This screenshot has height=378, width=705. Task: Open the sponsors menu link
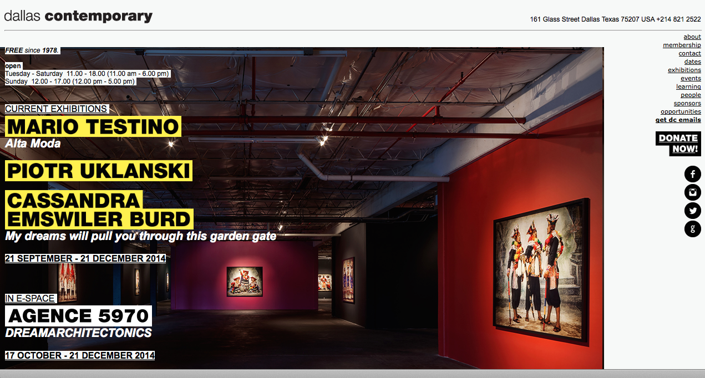pyautogui.click(x=687, y=103)
